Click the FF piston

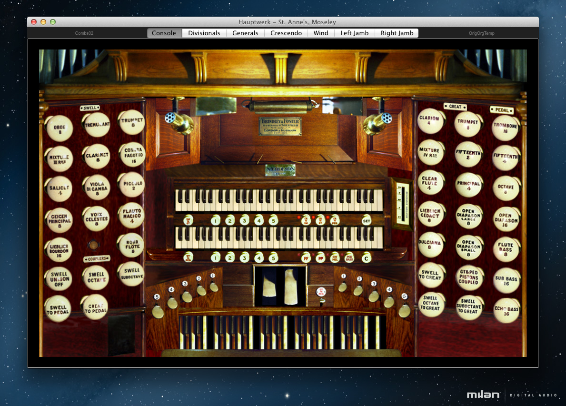[306, 257]
